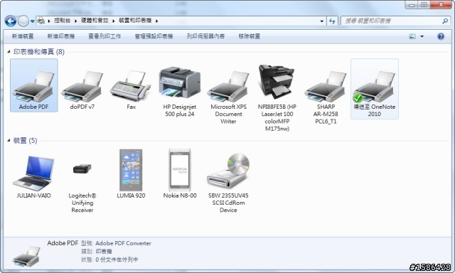
Task: Click the back navigation arrow
Action: pos(11,21)
